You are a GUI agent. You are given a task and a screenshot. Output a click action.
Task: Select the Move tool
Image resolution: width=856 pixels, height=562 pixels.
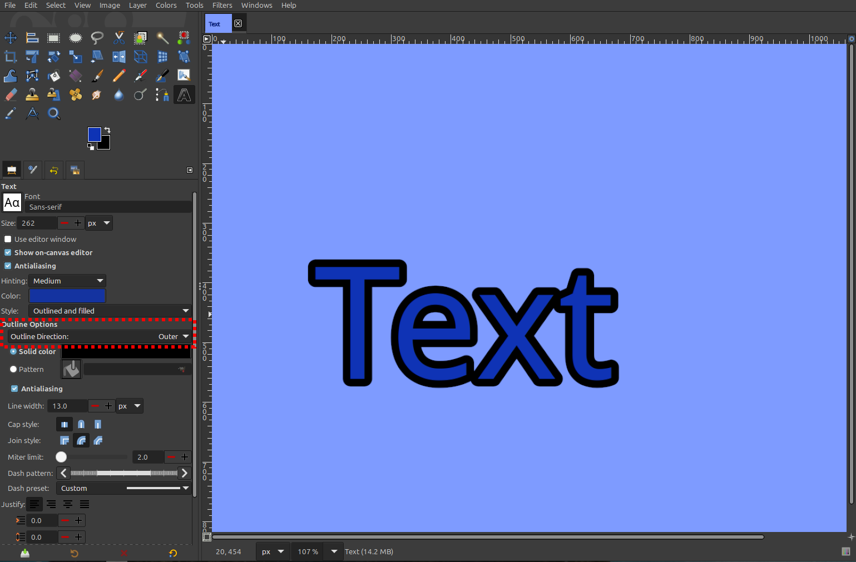(x=10, y=37)
